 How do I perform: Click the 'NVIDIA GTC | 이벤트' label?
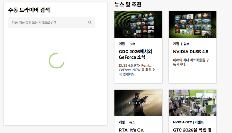188,122
